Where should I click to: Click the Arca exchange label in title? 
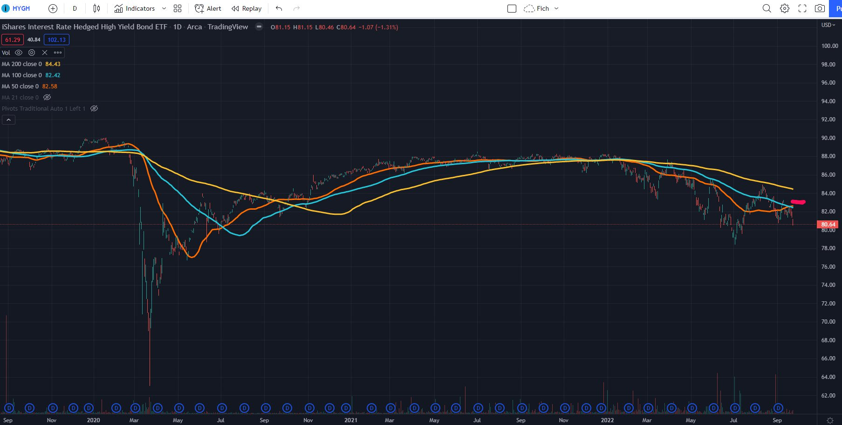(x=194, y=27)
